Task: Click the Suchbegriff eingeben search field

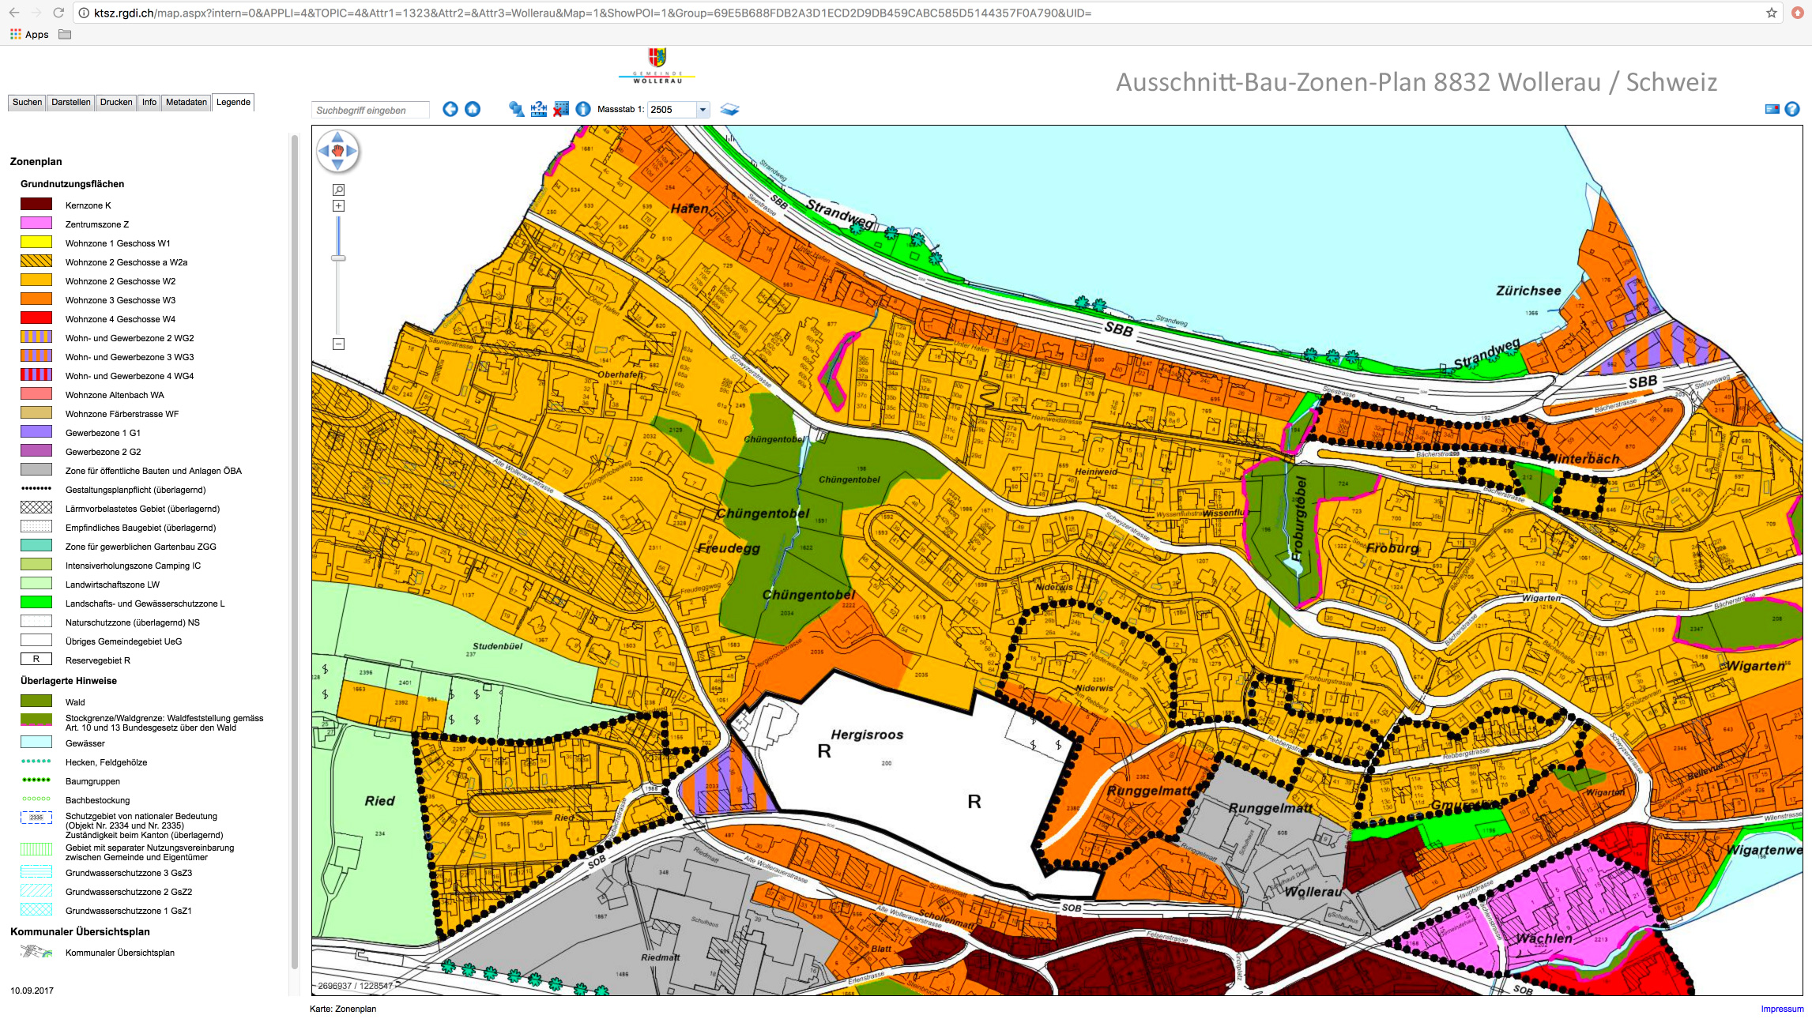Action: point(370,111)
